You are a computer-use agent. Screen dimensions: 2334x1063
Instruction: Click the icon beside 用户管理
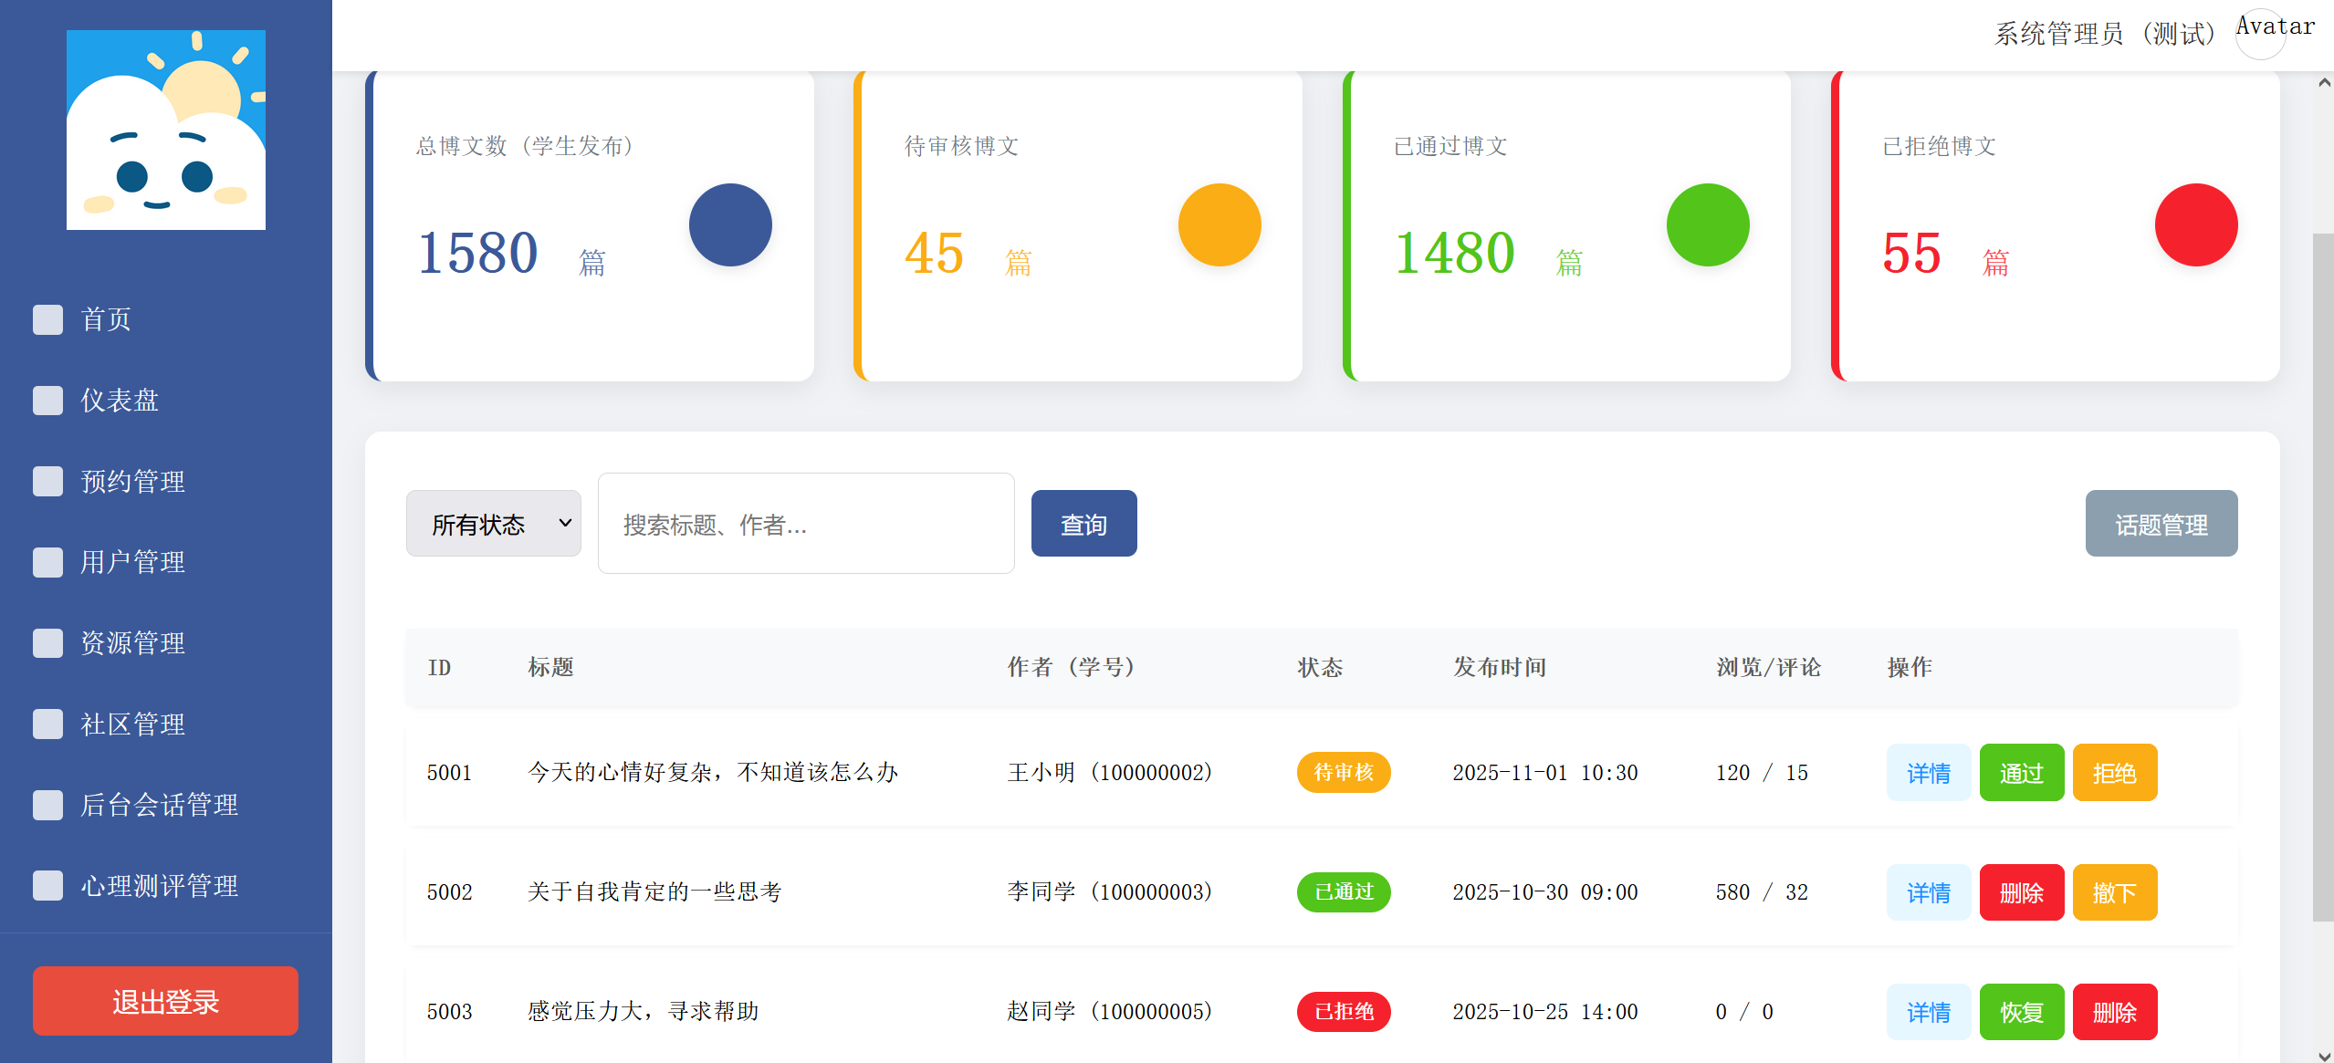(x=47, y=562)
